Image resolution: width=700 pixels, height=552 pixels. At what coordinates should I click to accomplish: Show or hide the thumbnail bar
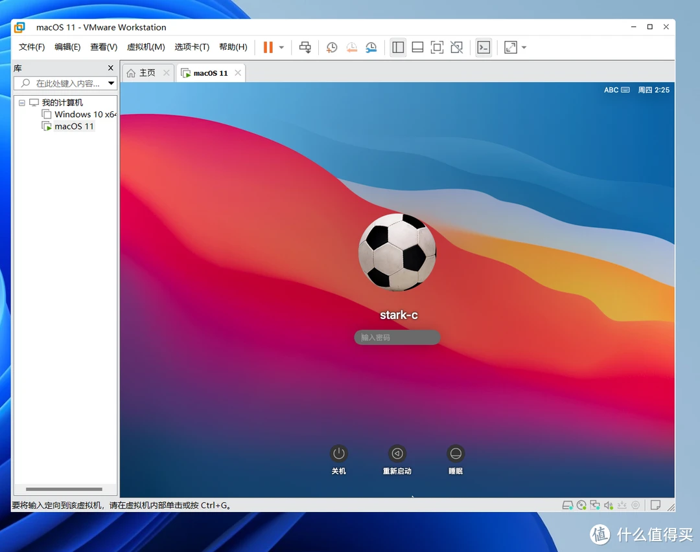coord(417,47)
